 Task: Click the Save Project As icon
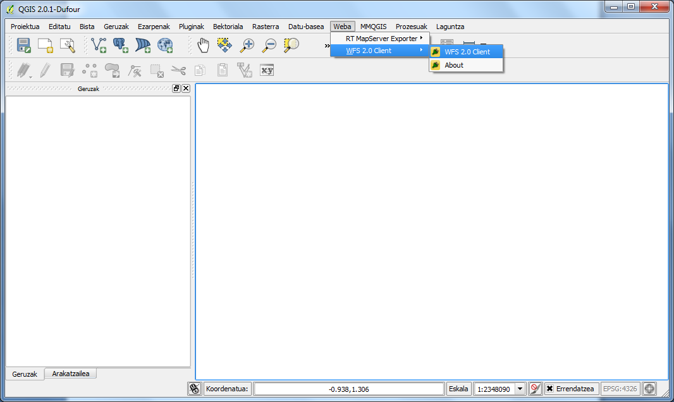24,45
